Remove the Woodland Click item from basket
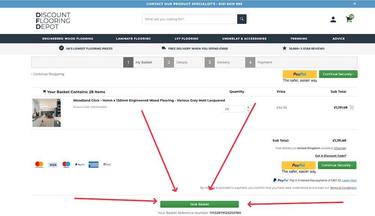The image size is (375, 216). 352,107
